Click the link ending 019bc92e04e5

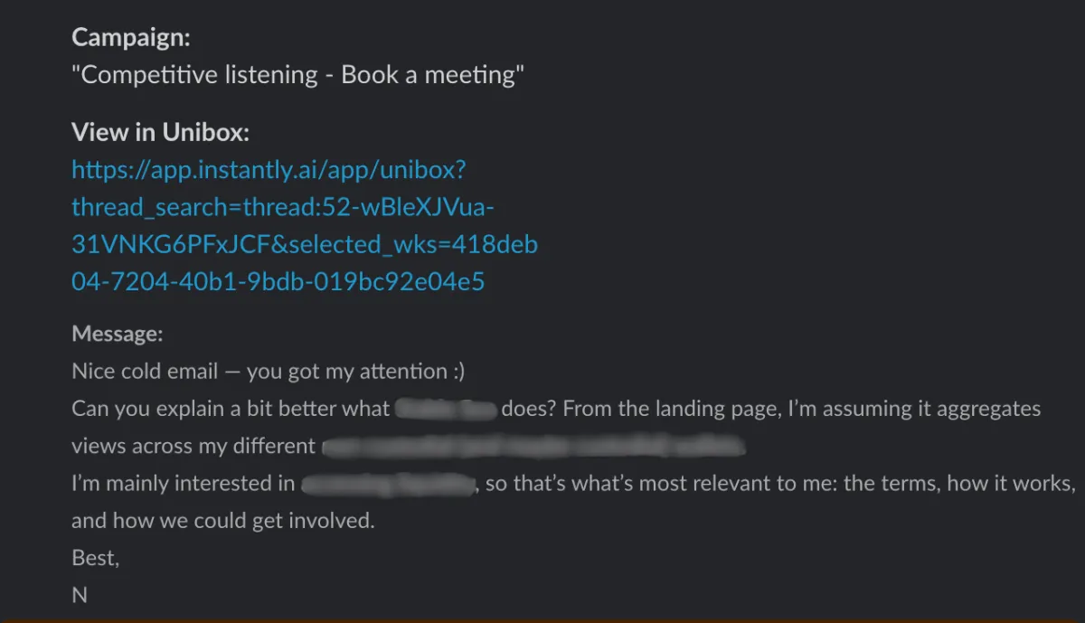point(278,281)
